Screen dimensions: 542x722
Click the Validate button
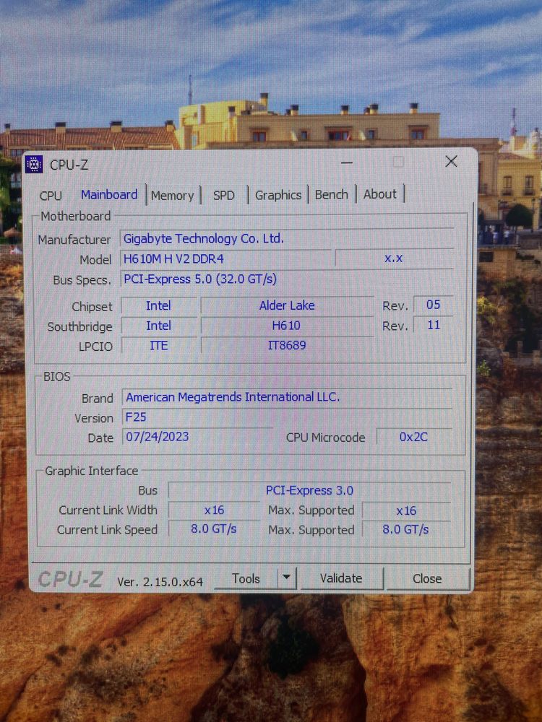pos(341,578)
